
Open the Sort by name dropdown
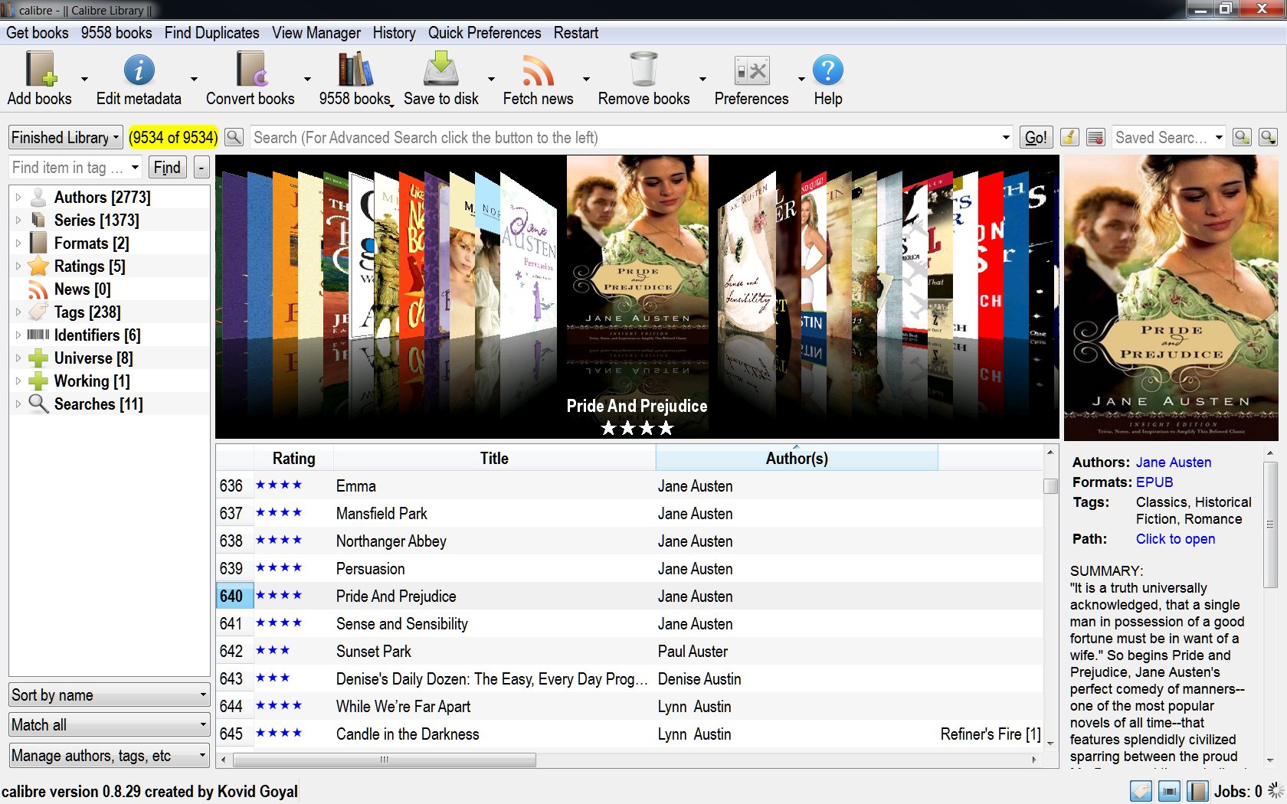tap(110, 695)
